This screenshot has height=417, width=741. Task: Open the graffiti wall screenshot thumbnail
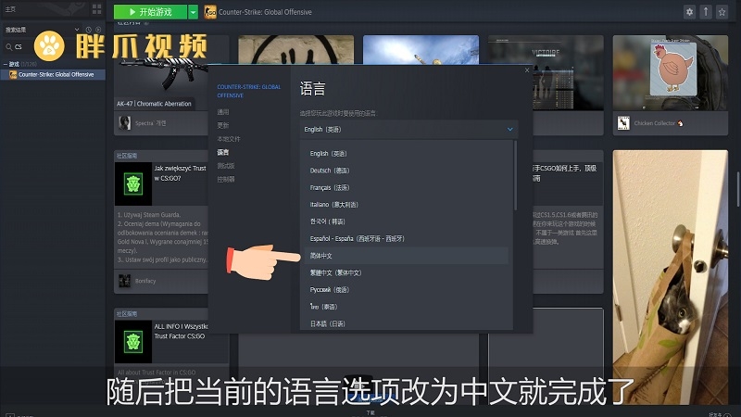[x=295, y=50]
